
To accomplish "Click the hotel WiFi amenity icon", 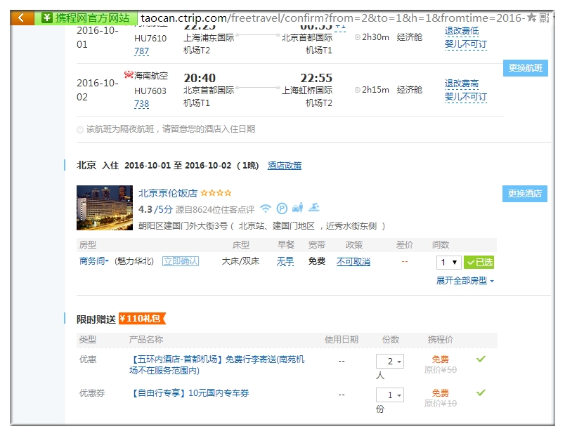I will (x=266, y=208).
